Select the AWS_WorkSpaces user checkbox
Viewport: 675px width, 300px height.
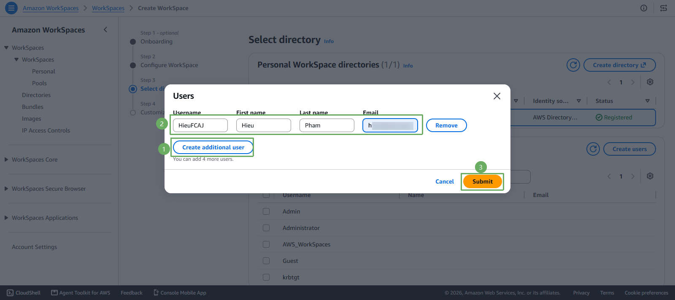coord(266,244)
